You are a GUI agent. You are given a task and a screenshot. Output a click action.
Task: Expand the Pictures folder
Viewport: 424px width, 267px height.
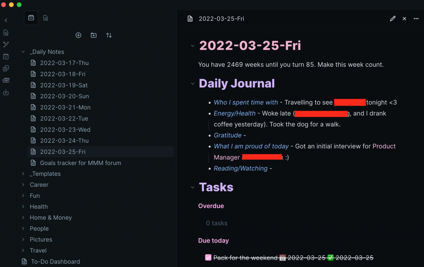click(23, 239)
